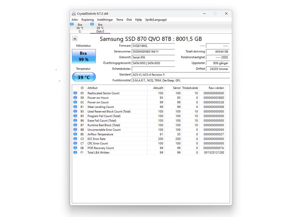This screenshot has width=303, height=217.
Task: Click the CrystalDiskInfo app icon in title bar
Action: click(x=74, y=14)
